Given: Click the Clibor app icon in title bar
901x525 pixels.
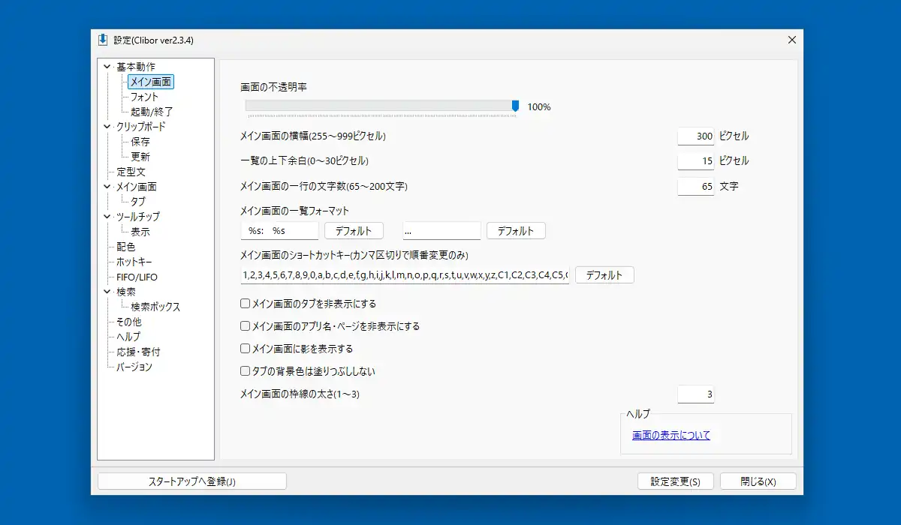Looking at the screenshot, I should click(103, 40).
